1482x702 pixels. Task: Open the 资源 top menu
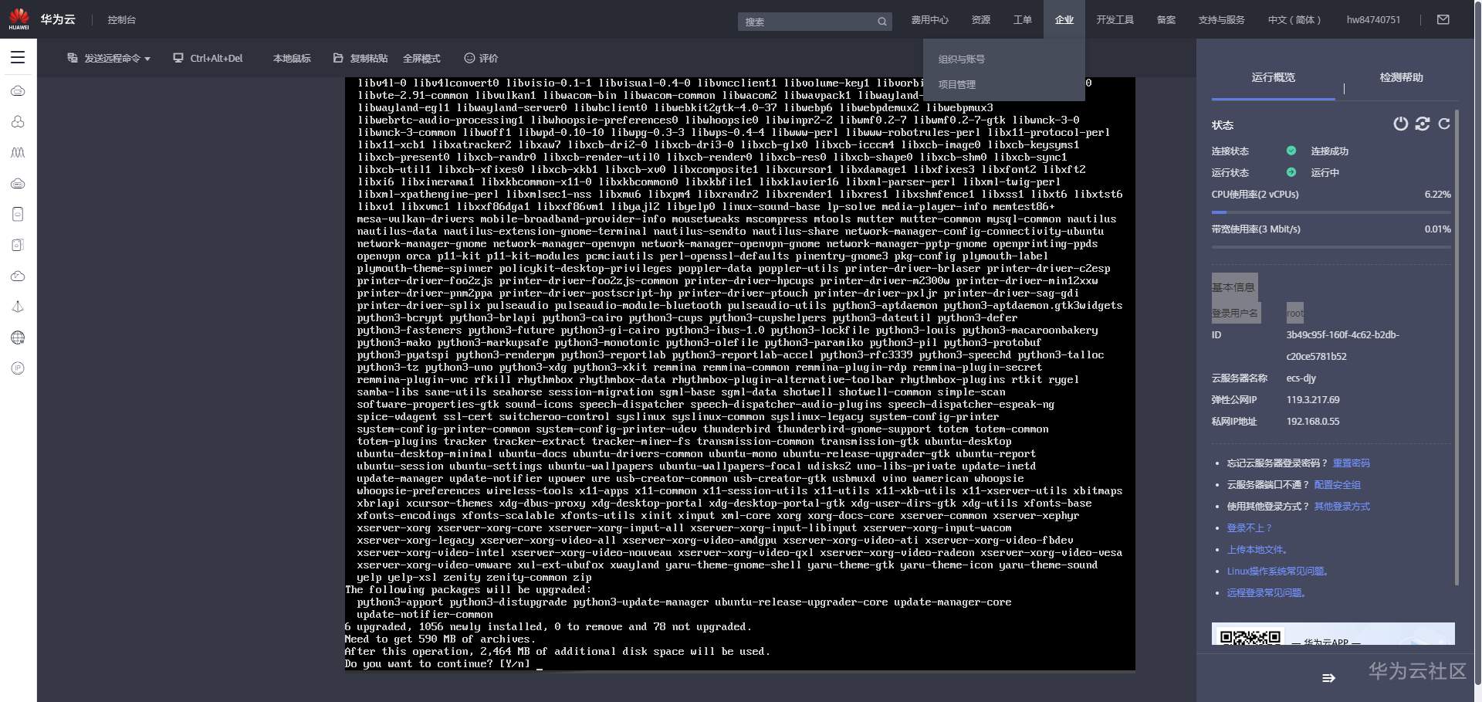(x=981, y=20)
